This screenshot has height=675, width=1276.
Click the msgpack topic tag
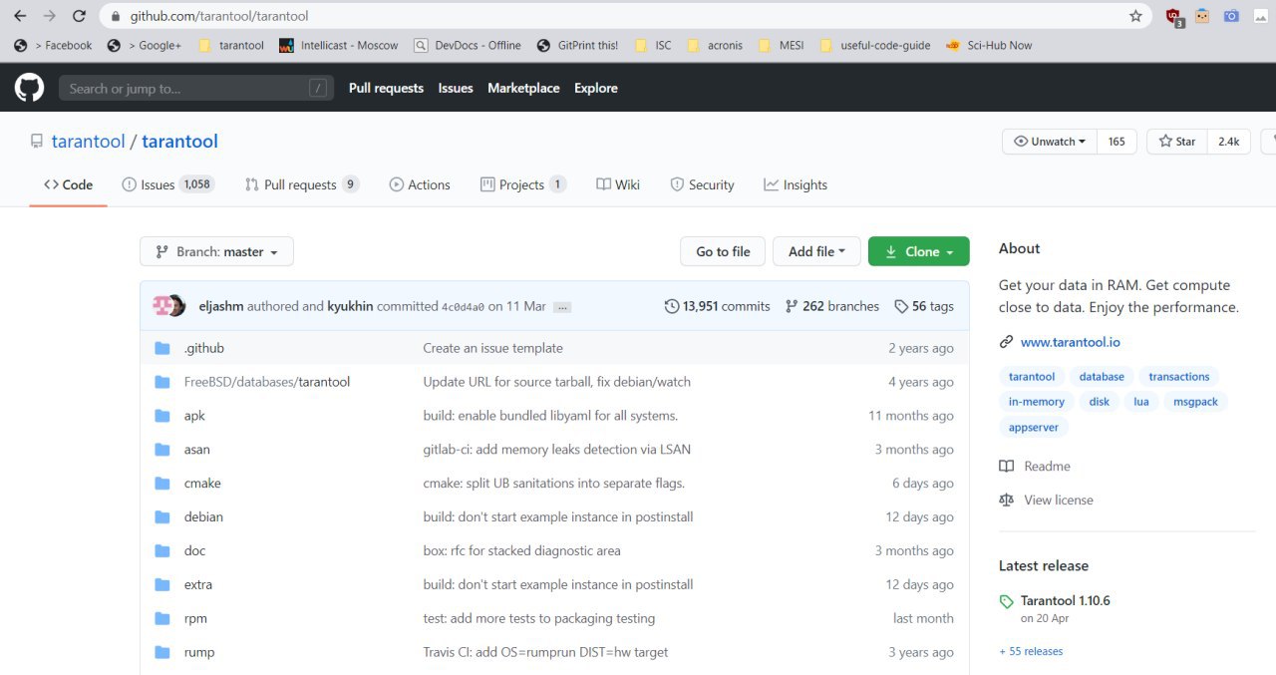coord(1195,402)
